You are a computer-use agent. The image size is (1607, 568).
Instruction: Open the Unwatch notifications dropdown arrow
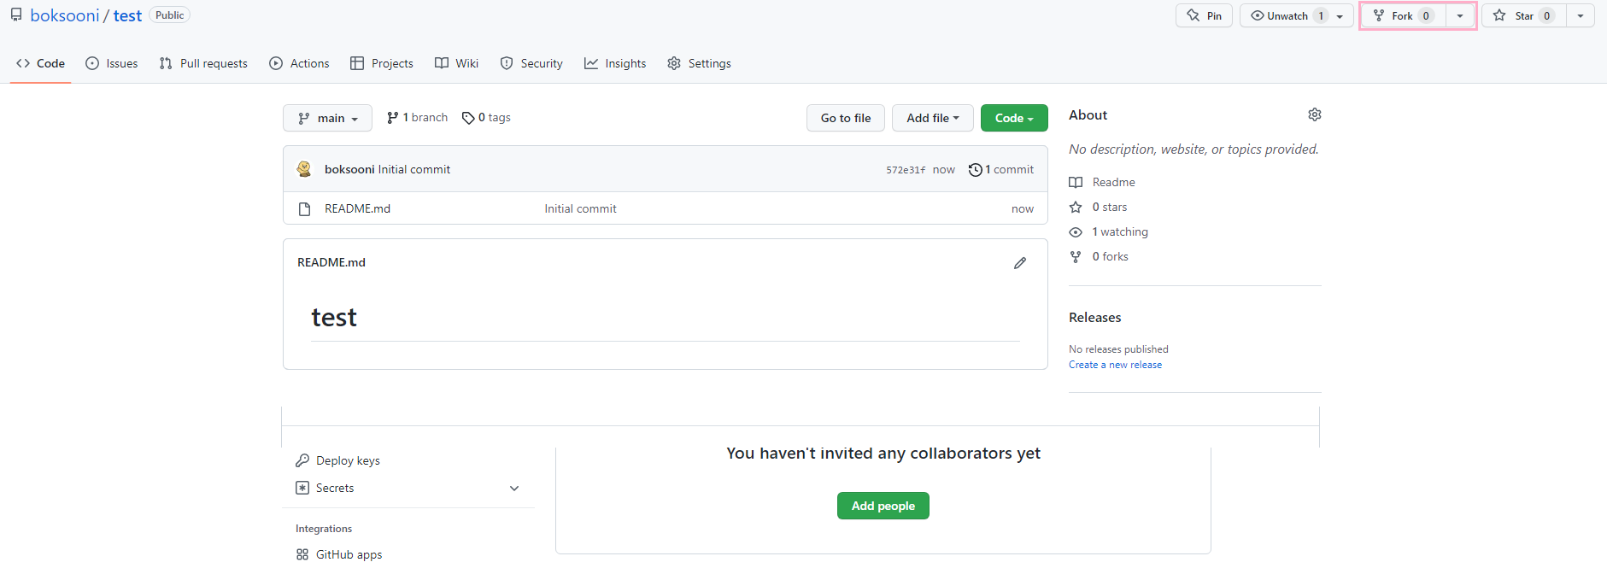tap(1340, 15)
